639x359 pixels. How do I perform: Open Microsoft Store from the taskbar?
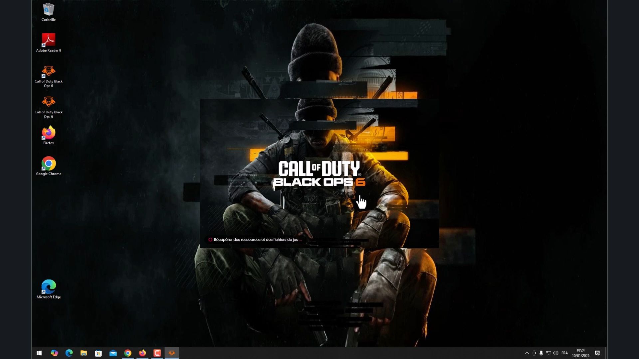click(x=98, y=353)
